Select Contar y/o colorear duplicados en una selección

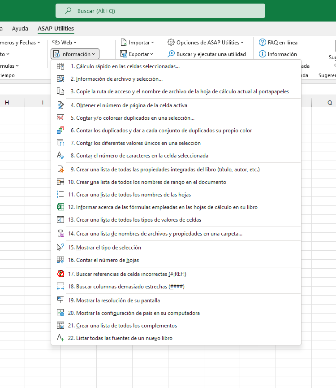point(176,118)
